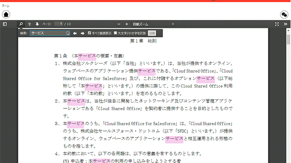Go to next page with down arrow

click(37, 24)
